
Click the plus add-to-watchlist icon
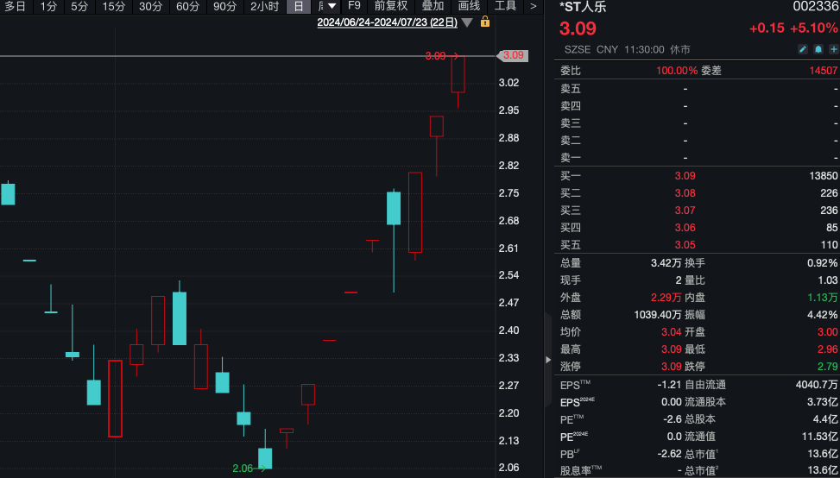(834, 50)
